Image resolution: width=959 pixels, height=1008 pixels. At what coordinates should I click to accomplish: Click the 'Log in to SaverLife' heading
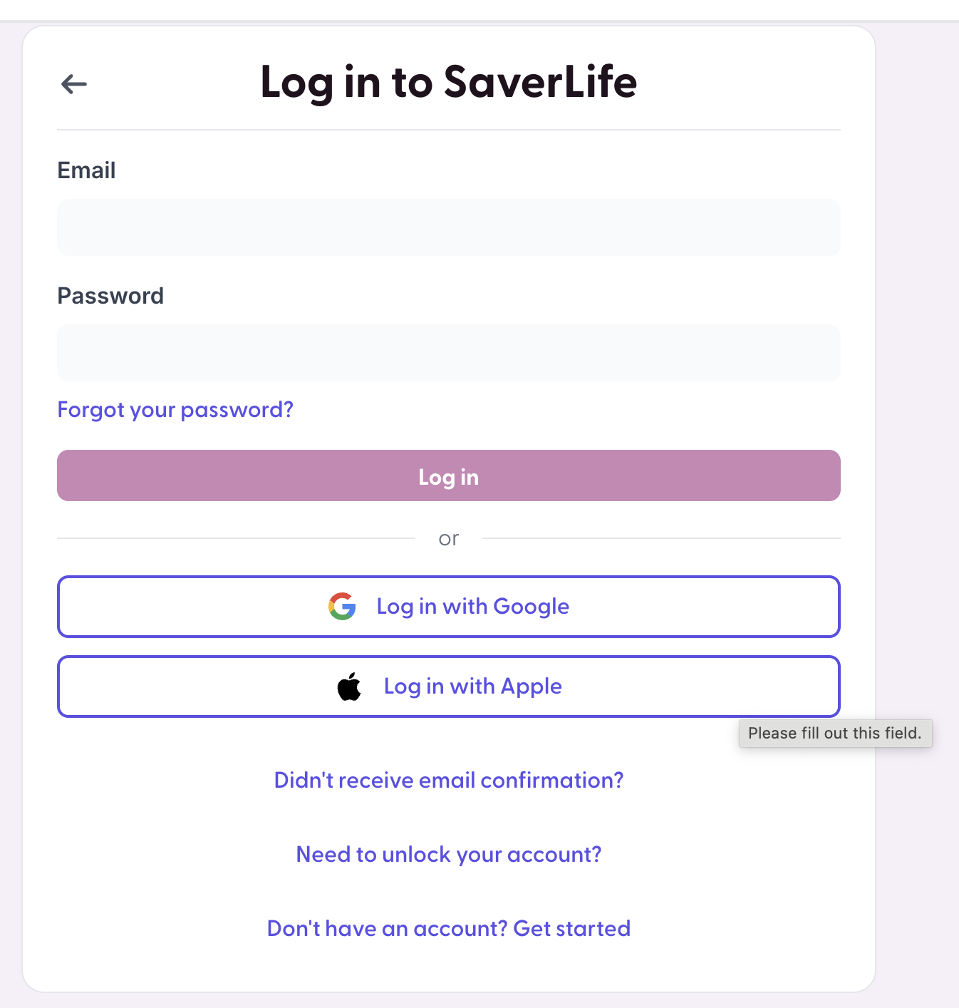449,82
